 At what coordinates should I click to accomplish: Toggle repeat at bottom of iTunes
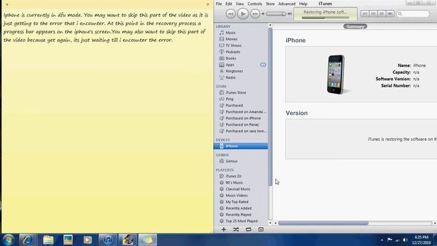coord(249,230)
